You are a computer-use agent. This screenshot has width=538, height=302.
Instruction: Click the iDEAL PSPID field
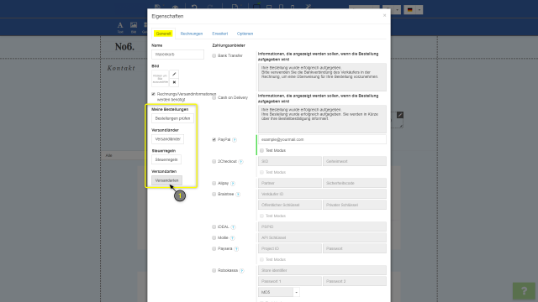click(x=322, y=226)
